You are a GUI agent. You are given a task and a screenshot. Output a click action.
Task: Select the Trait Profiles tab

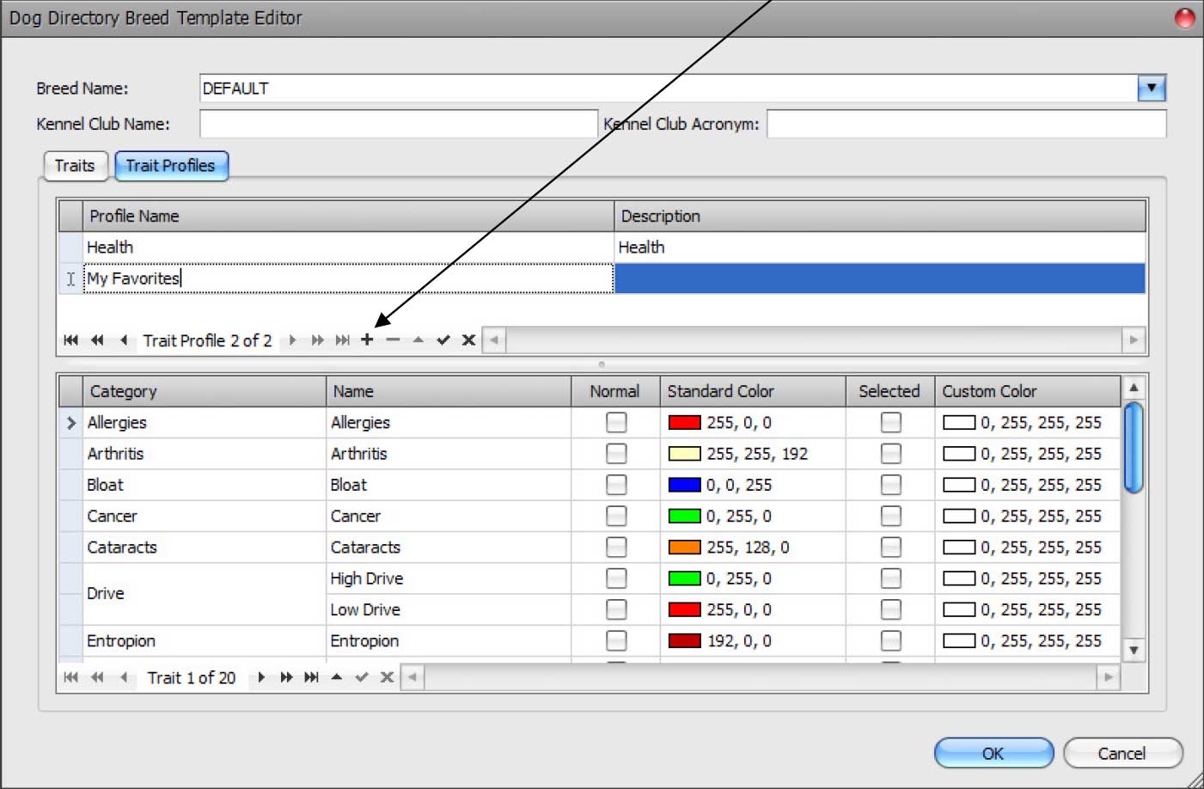click(171, 166)
